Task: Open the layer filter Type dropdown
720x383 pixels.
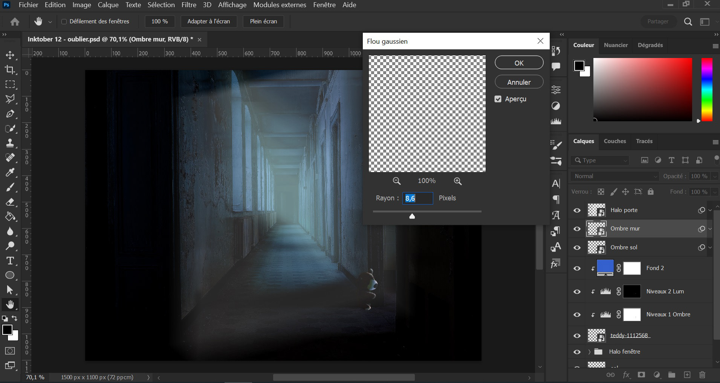Action: click(600, 160)
